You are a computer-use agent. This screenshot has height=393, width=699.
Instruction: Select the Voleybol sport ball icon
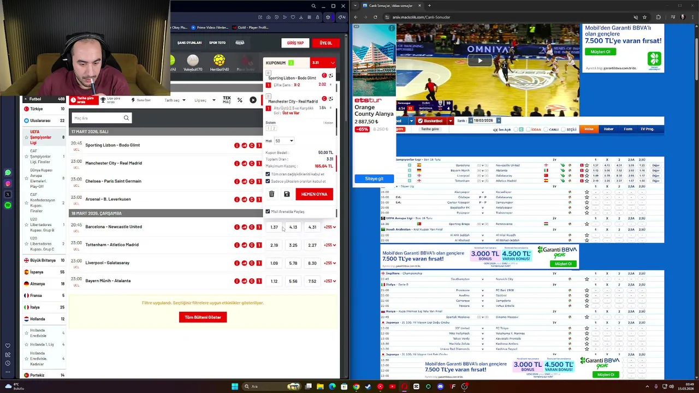click(x=192, y=60)
